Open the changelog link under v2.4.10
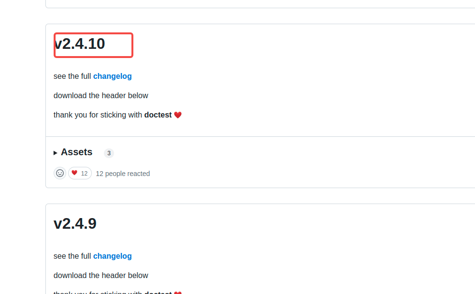Screen dimensions: 475x294 (x=113, y=76)
